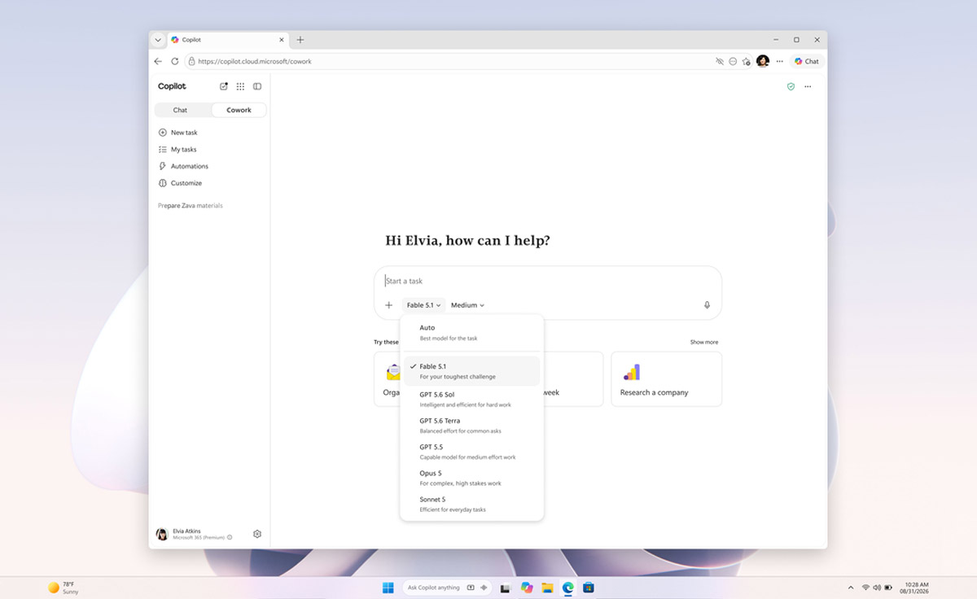
Task: Show hidden system tray icons chevron
Action: (x=852, y=588)
